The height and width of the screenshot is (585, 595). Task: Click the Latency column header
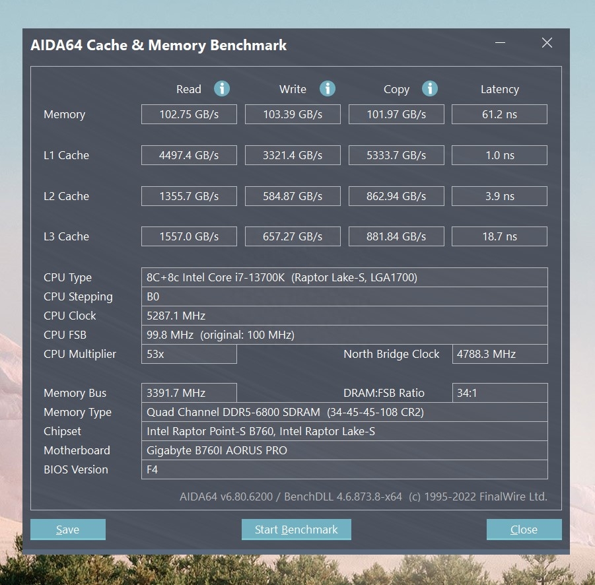click(500, 90)
